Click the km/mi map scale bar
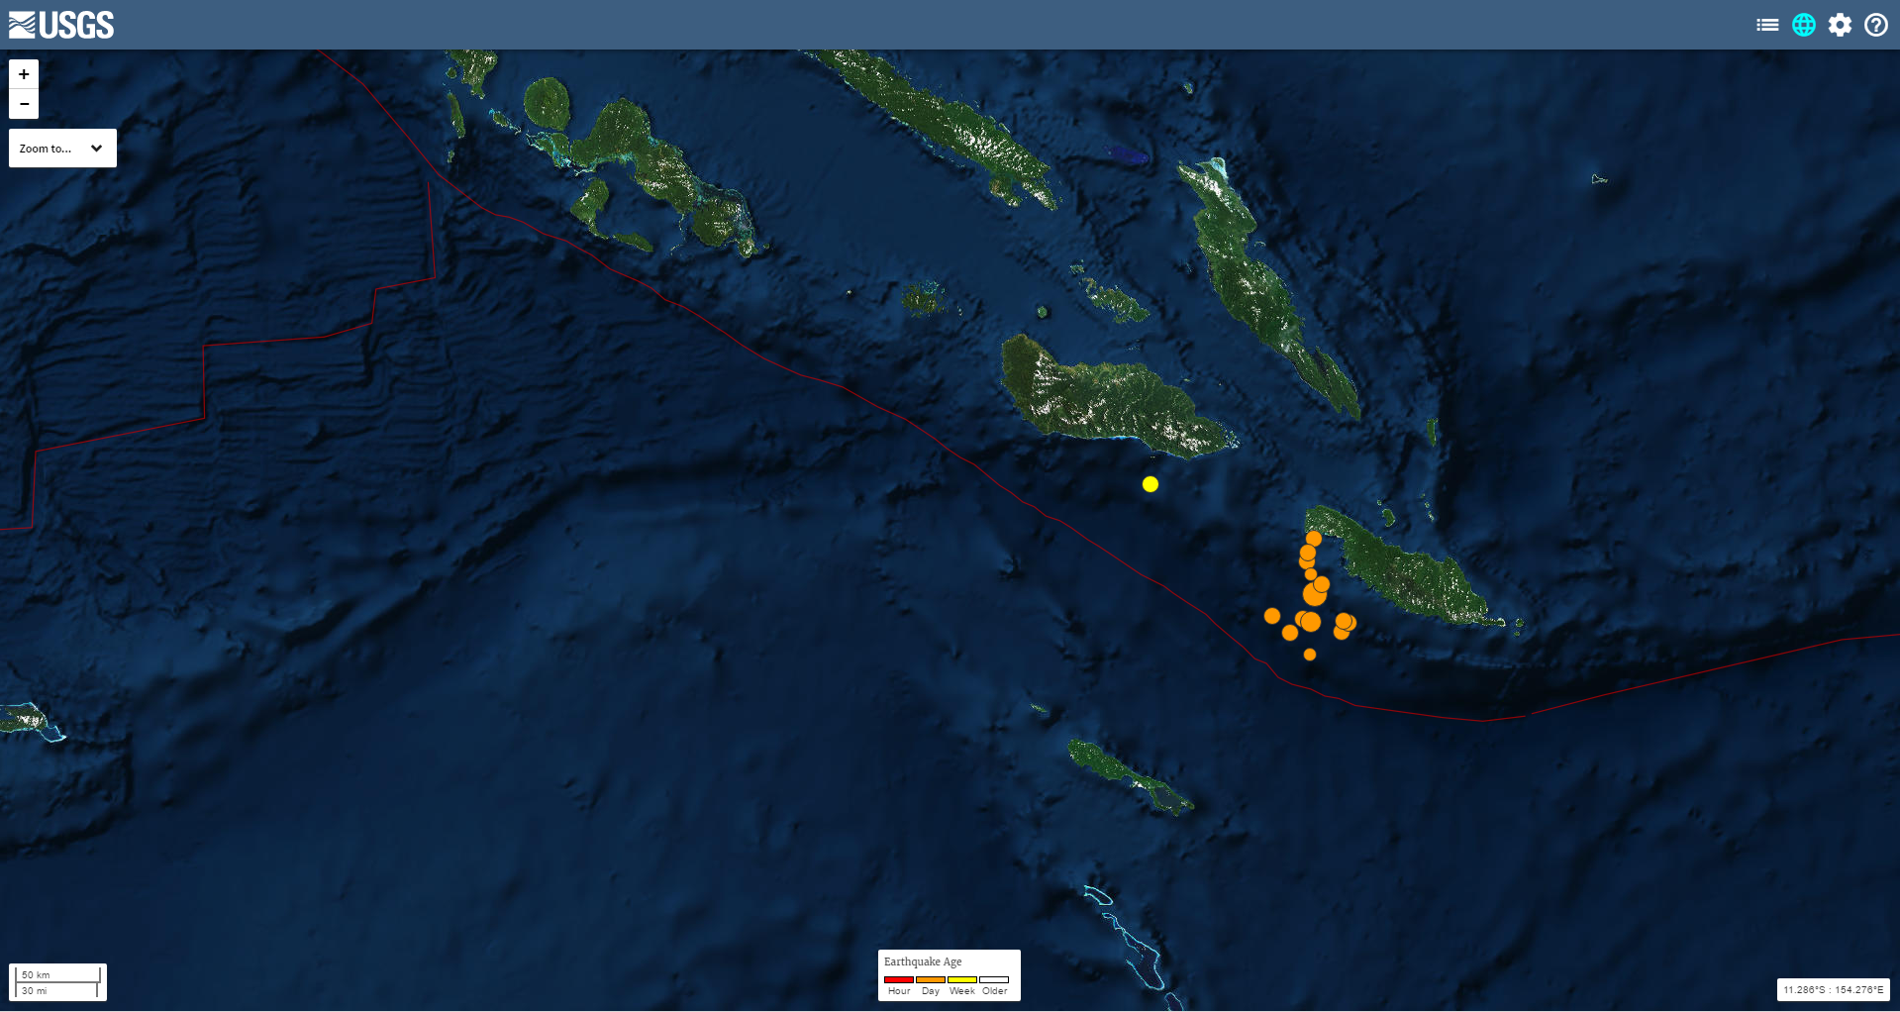 pyautogui.click(x=58, y=982)
